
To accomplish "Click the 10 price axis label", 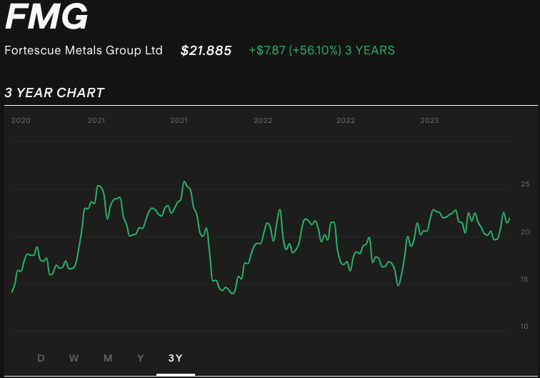I will 525,327.
